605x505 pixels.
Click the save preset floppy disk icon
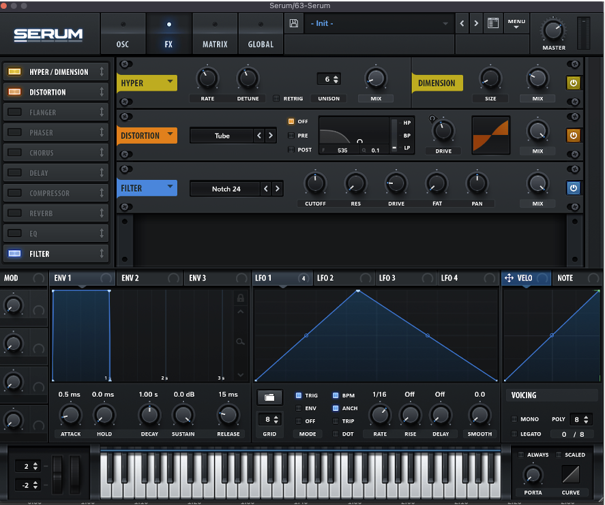pyautogui.click(x=294, y=23)
